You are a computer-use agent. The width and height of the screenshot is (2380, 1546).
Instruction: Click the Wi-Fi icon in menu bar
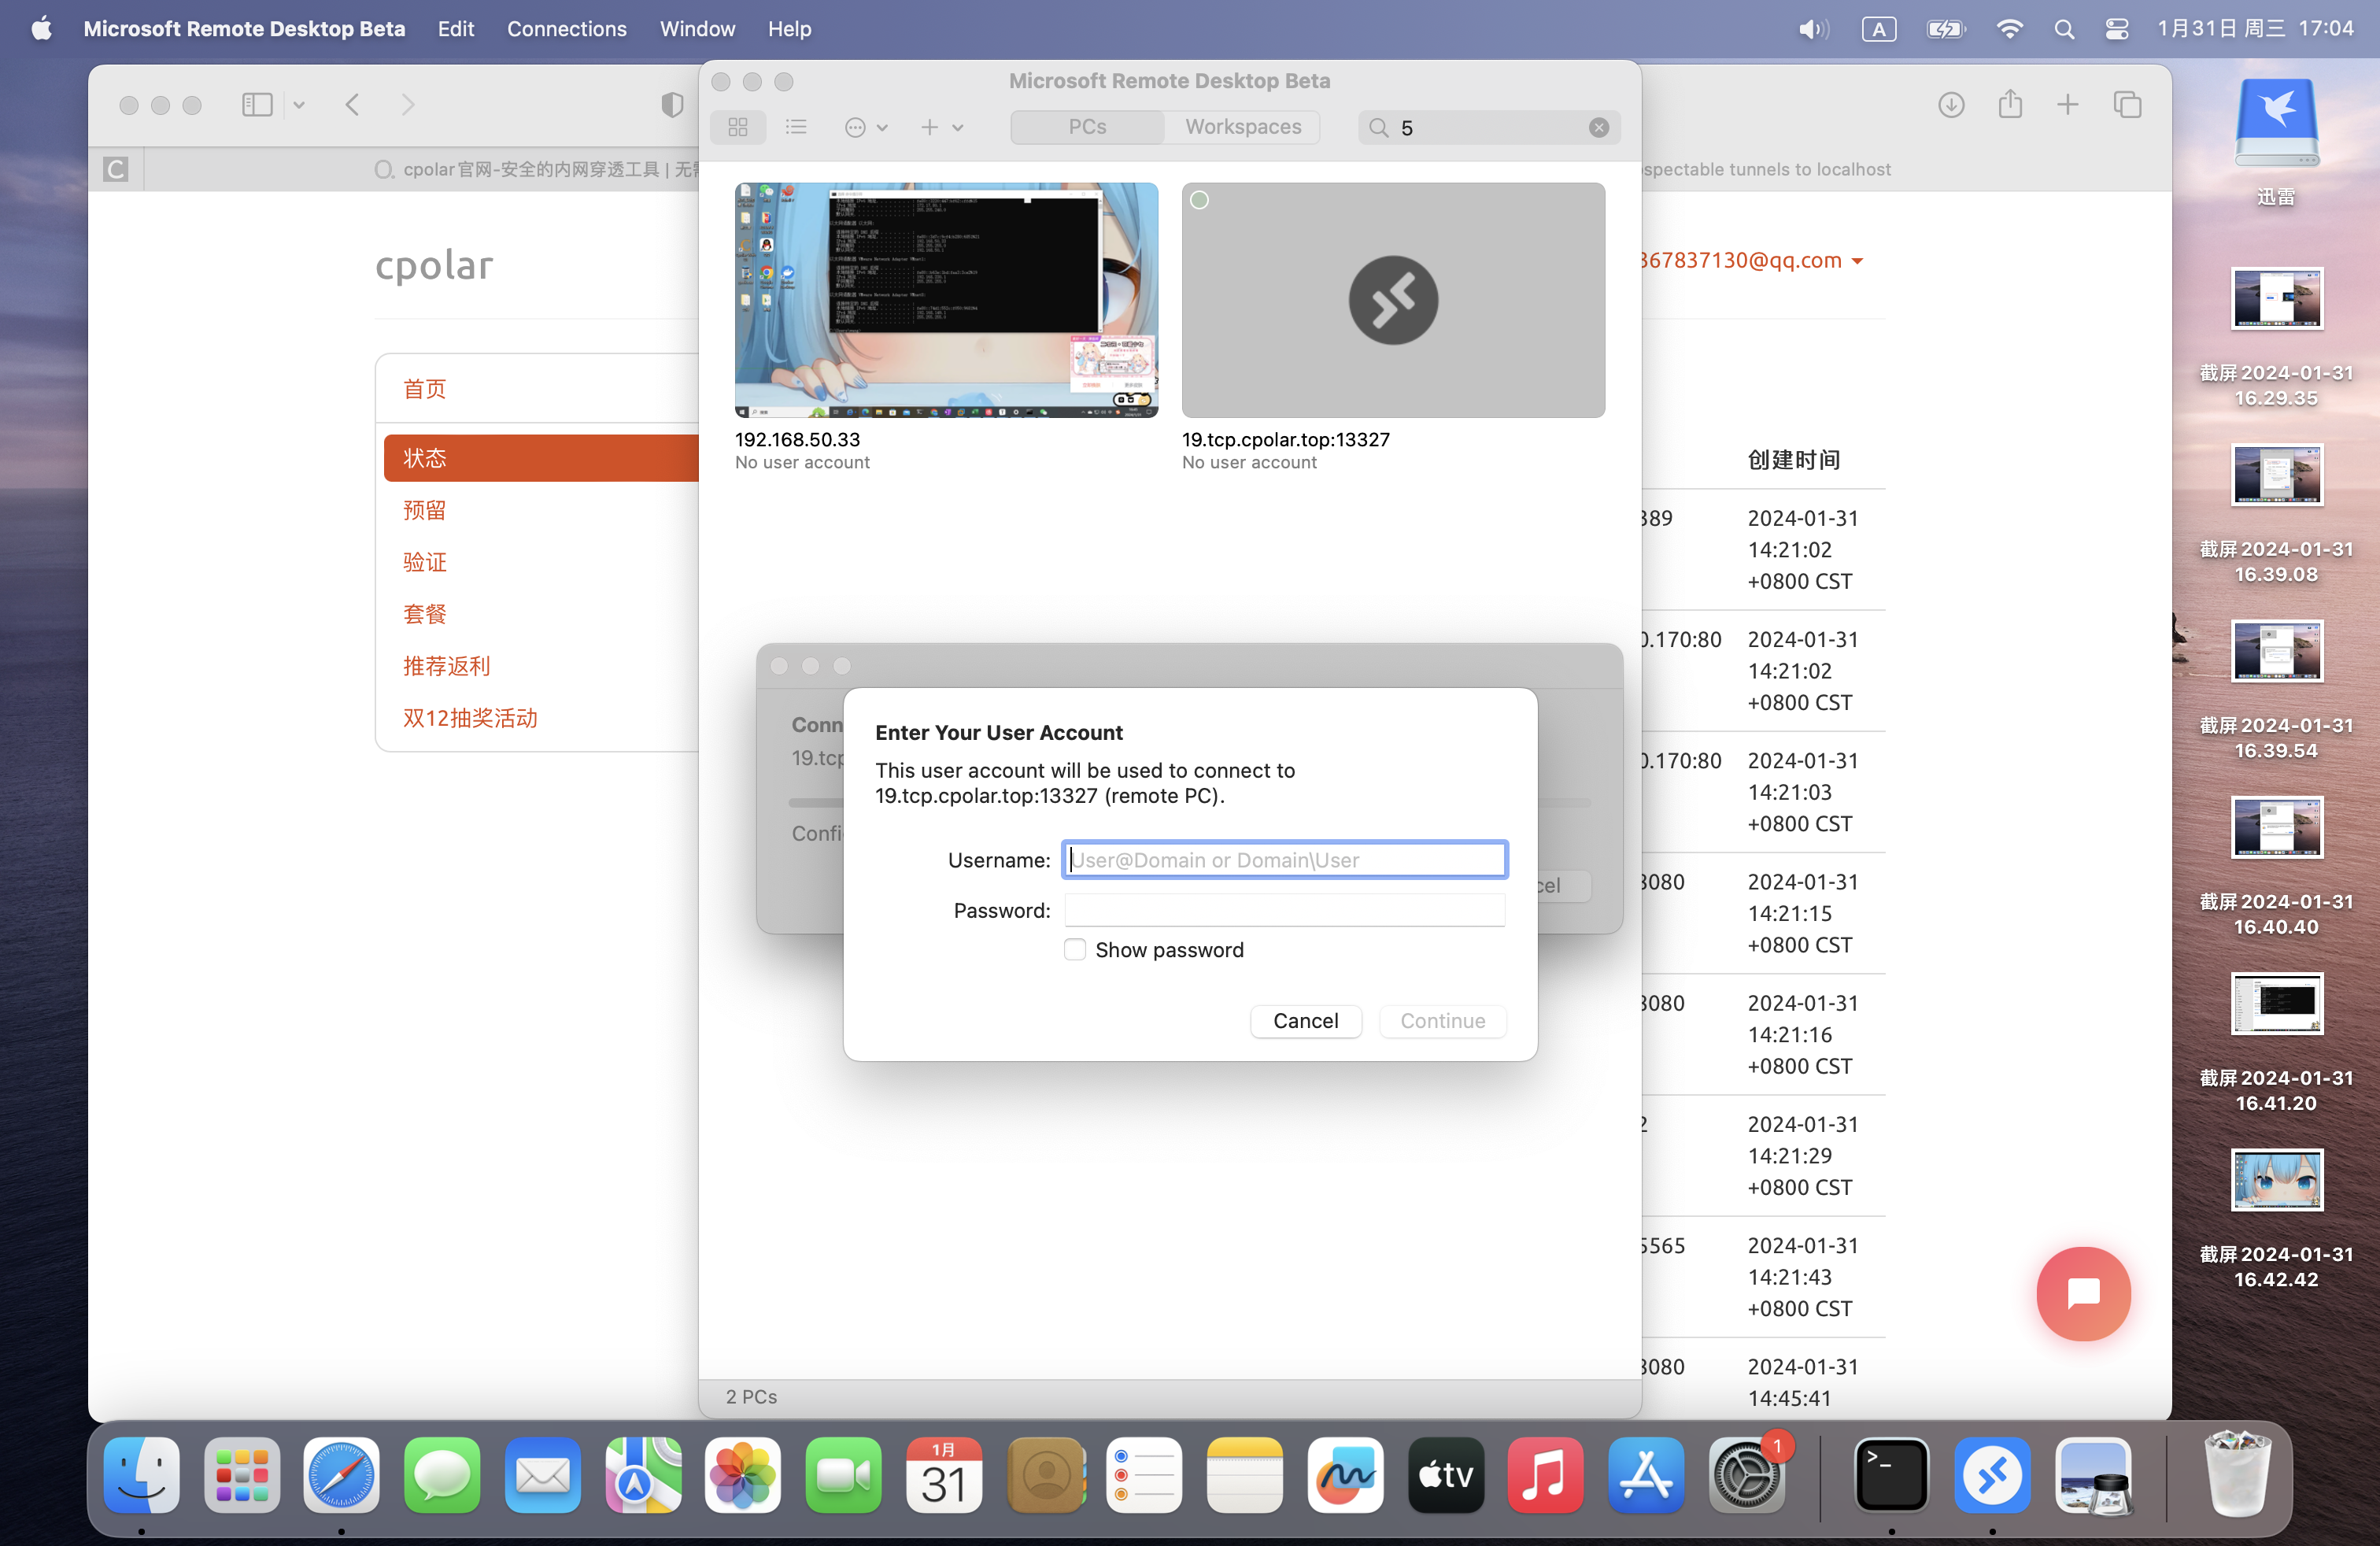click(2009, 29)
